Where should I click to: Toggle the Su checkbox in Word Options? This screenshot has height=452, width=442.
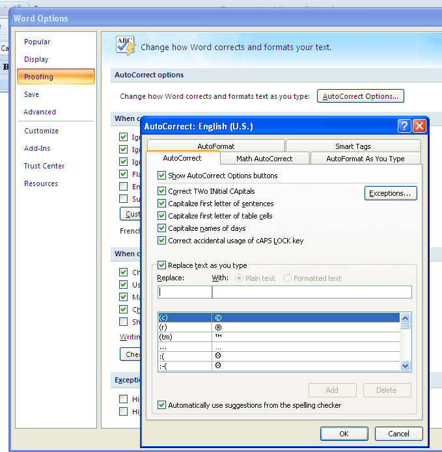pos(123,198)
